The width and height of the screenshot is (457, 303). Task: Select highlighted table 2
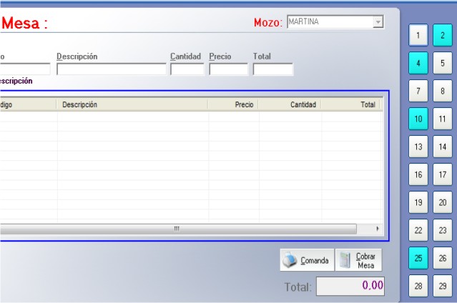coord(443,35)
